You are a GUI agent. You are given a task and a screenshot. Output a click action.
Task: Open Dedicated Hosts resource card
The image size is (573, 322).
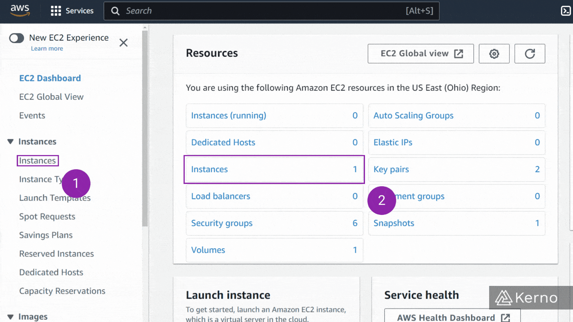(274, 143)
